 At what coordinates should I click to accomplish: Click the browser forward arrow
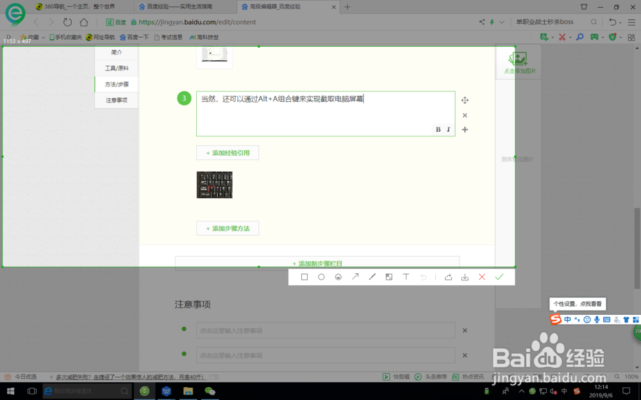click(51, 22)
